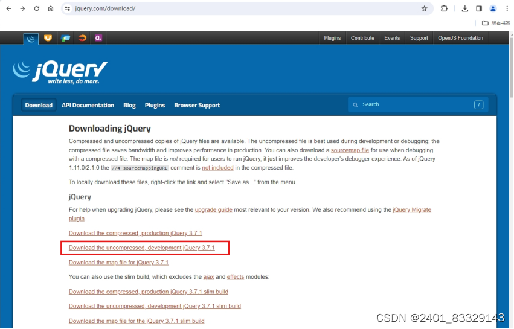Open the jQuery Mobile project icon

[x=65, y=38]
